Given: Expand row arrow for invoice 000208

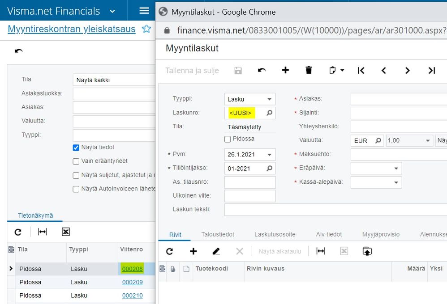Looking at the screenshot, I should pos(11,268).
